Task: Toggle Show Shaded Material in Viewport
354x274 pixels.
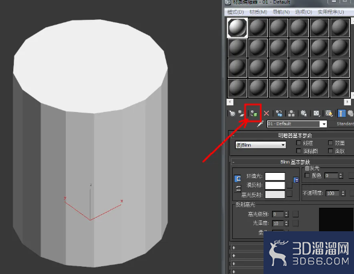Action: pyautogui.click(x=329, y=113)
